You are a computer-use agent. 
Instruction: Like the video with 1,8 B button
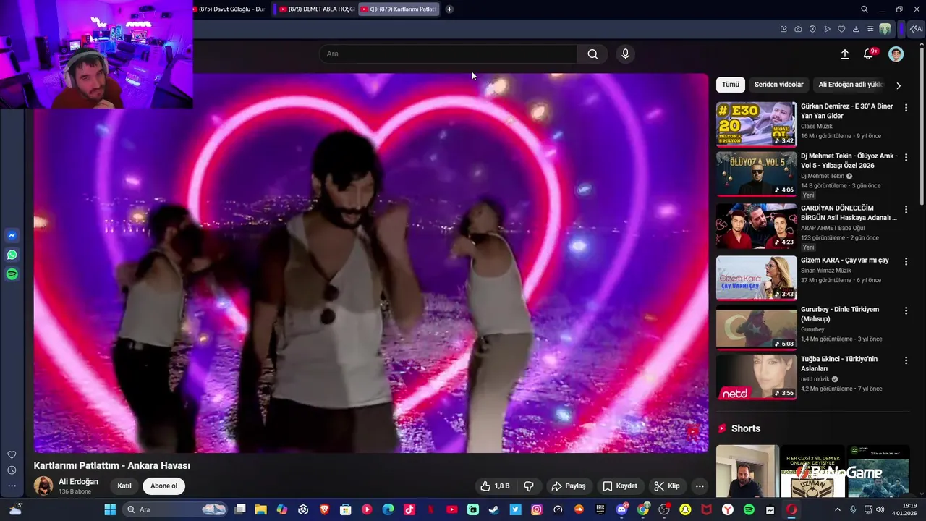496,486
